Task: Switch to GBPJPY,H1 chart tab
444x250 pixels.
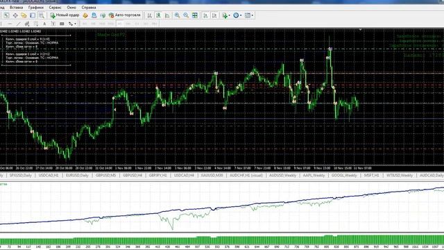Action: tap(158, 176)
